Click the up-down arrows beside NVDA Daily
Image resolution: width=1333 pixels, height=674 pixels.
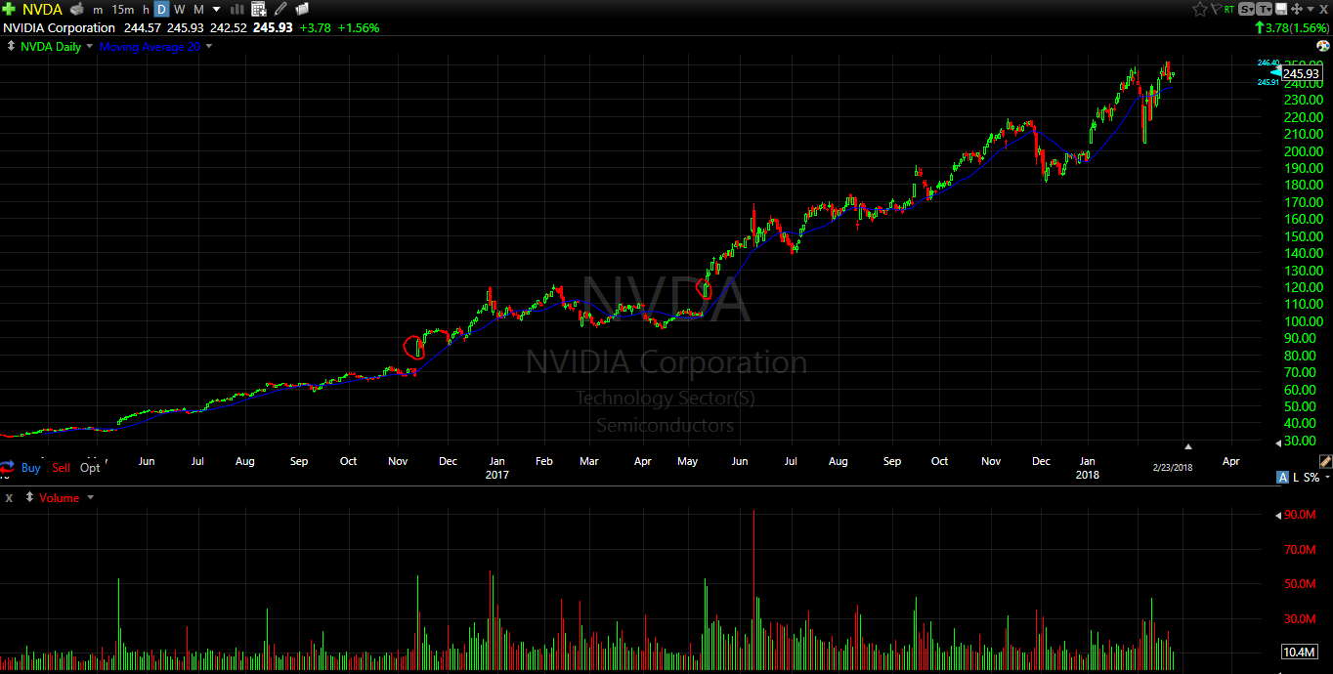[11, 47]
